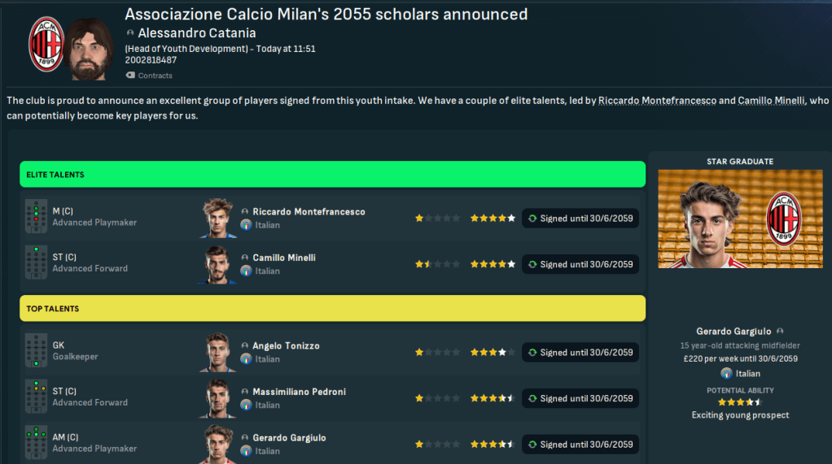Viewport: 832px width, 464px height.
Task: Open Camillo Minelli link in announcement text
Action: pyautogui.click(x=771, y=101)
